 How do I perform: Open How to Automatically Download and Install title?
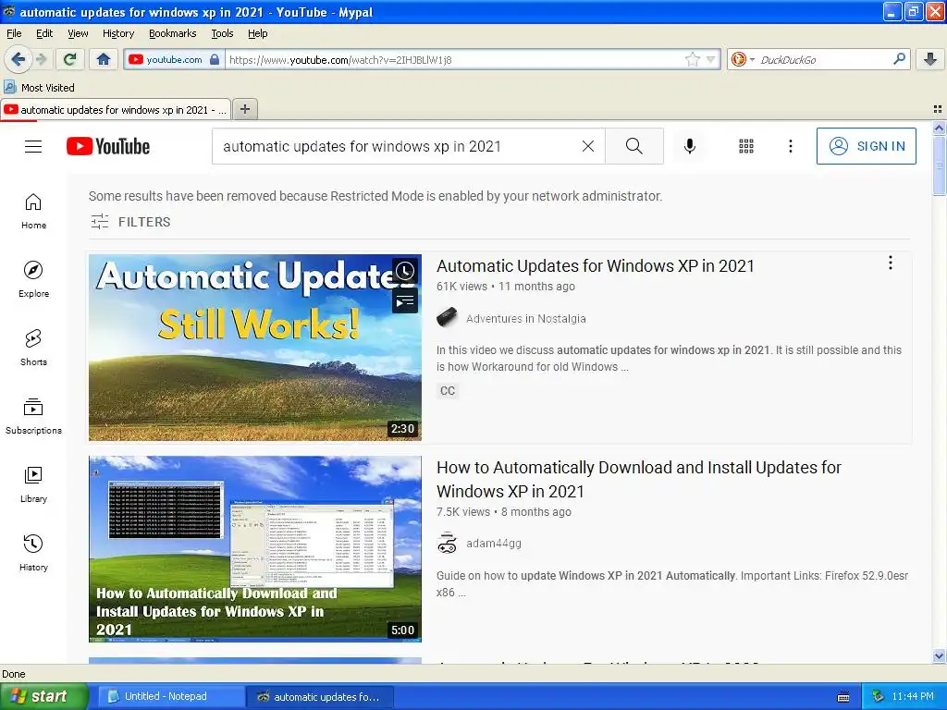click(639, 480)
